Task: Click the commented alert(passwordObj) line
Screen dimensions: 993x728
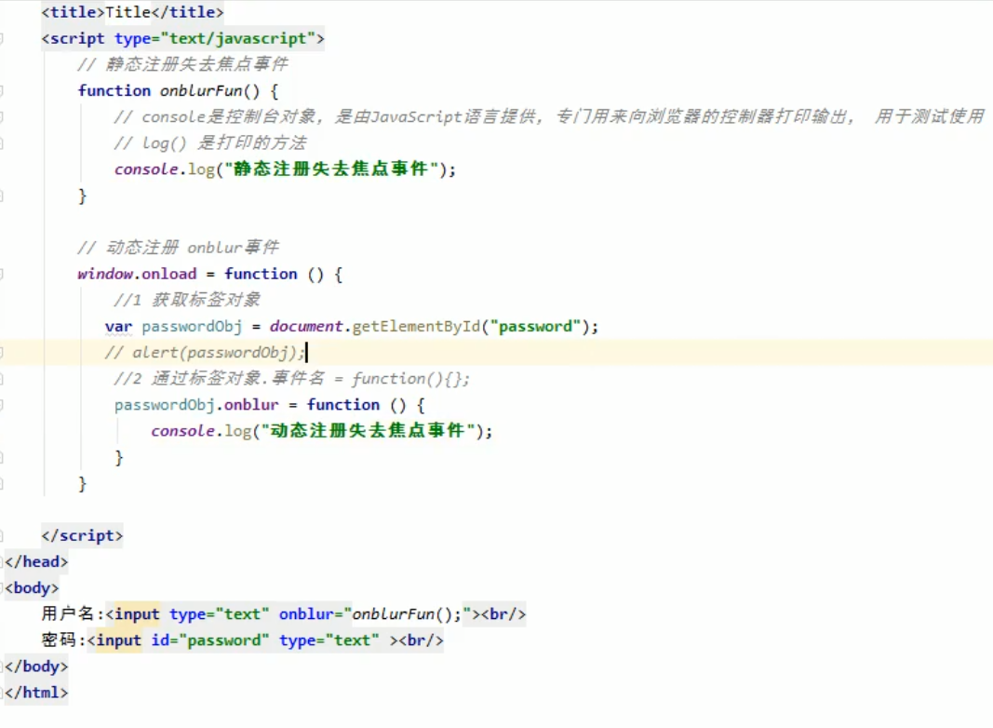Action: 205,352
